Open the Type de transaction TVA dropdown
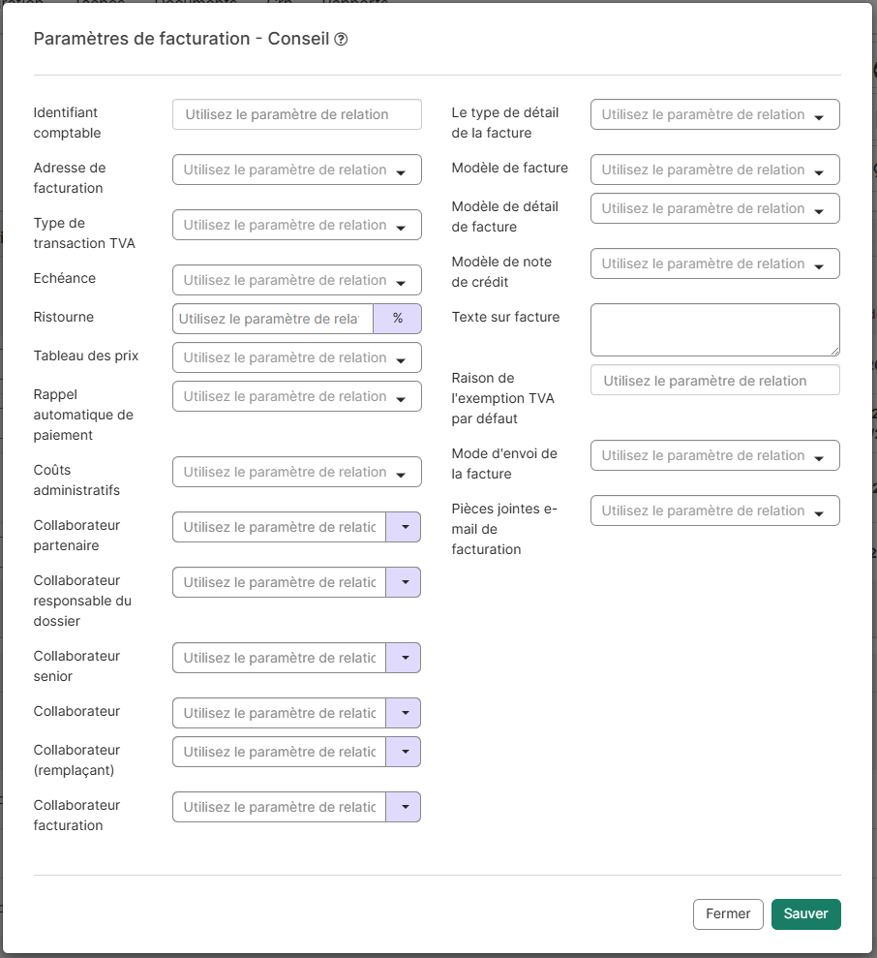 [296, 225]
